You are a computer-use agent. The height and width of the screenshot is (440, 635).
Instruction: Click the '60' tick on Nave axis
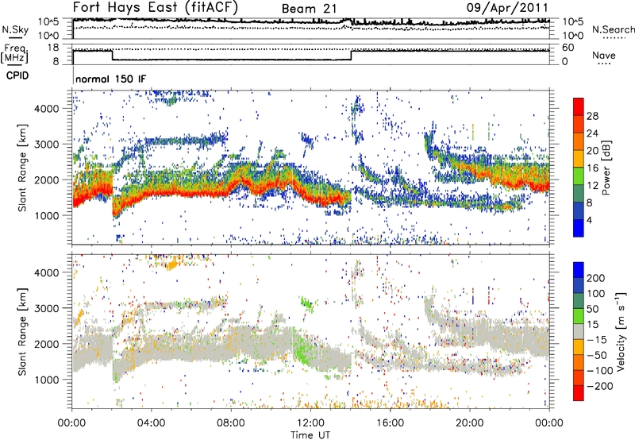coord(568,48)
